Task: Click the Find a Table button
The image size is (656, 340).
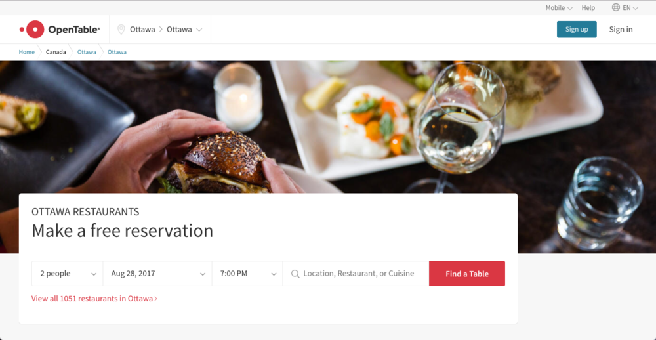Action: [467, 274]
